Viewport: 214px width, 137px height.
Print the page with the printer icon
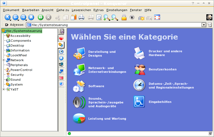point(82,18)
